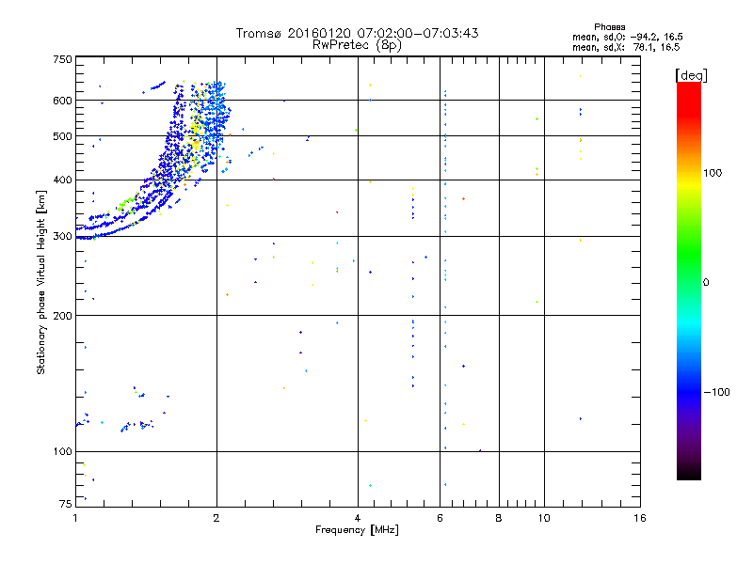Click the Tromsø date and time plot title

coord(357,33)
